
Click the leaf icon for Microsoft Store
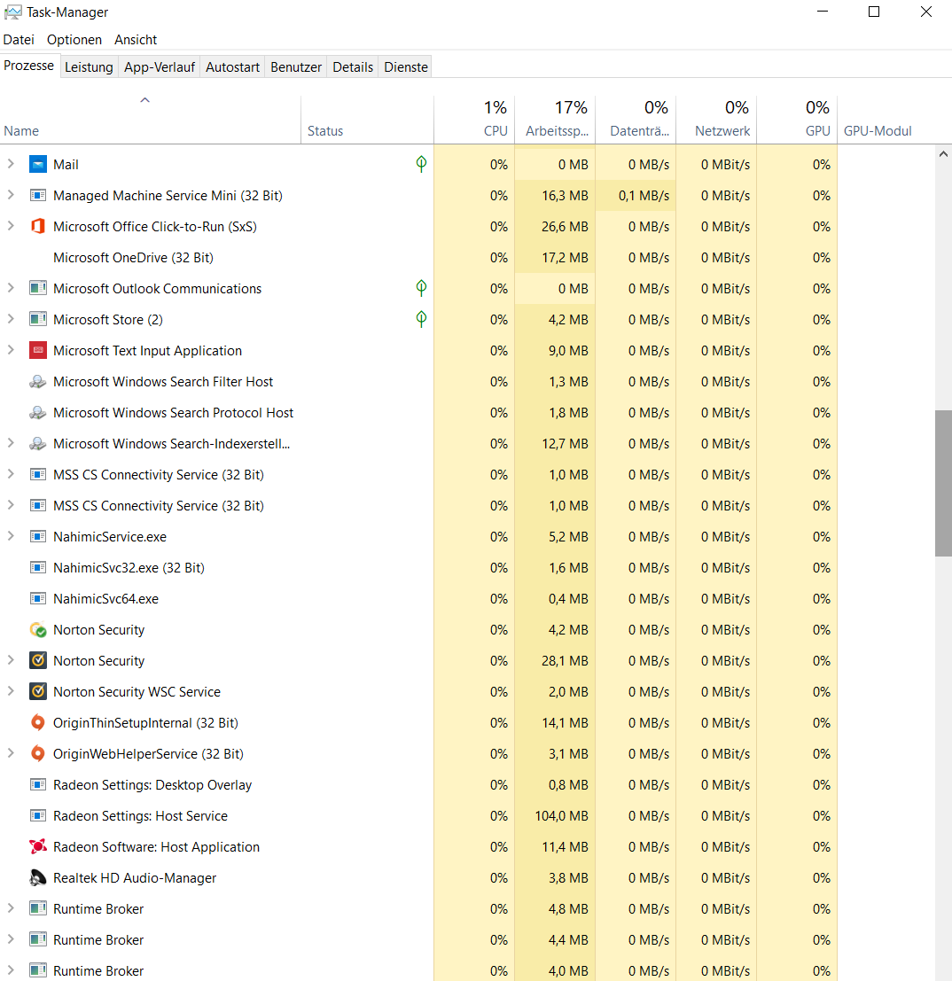(421, 319)
